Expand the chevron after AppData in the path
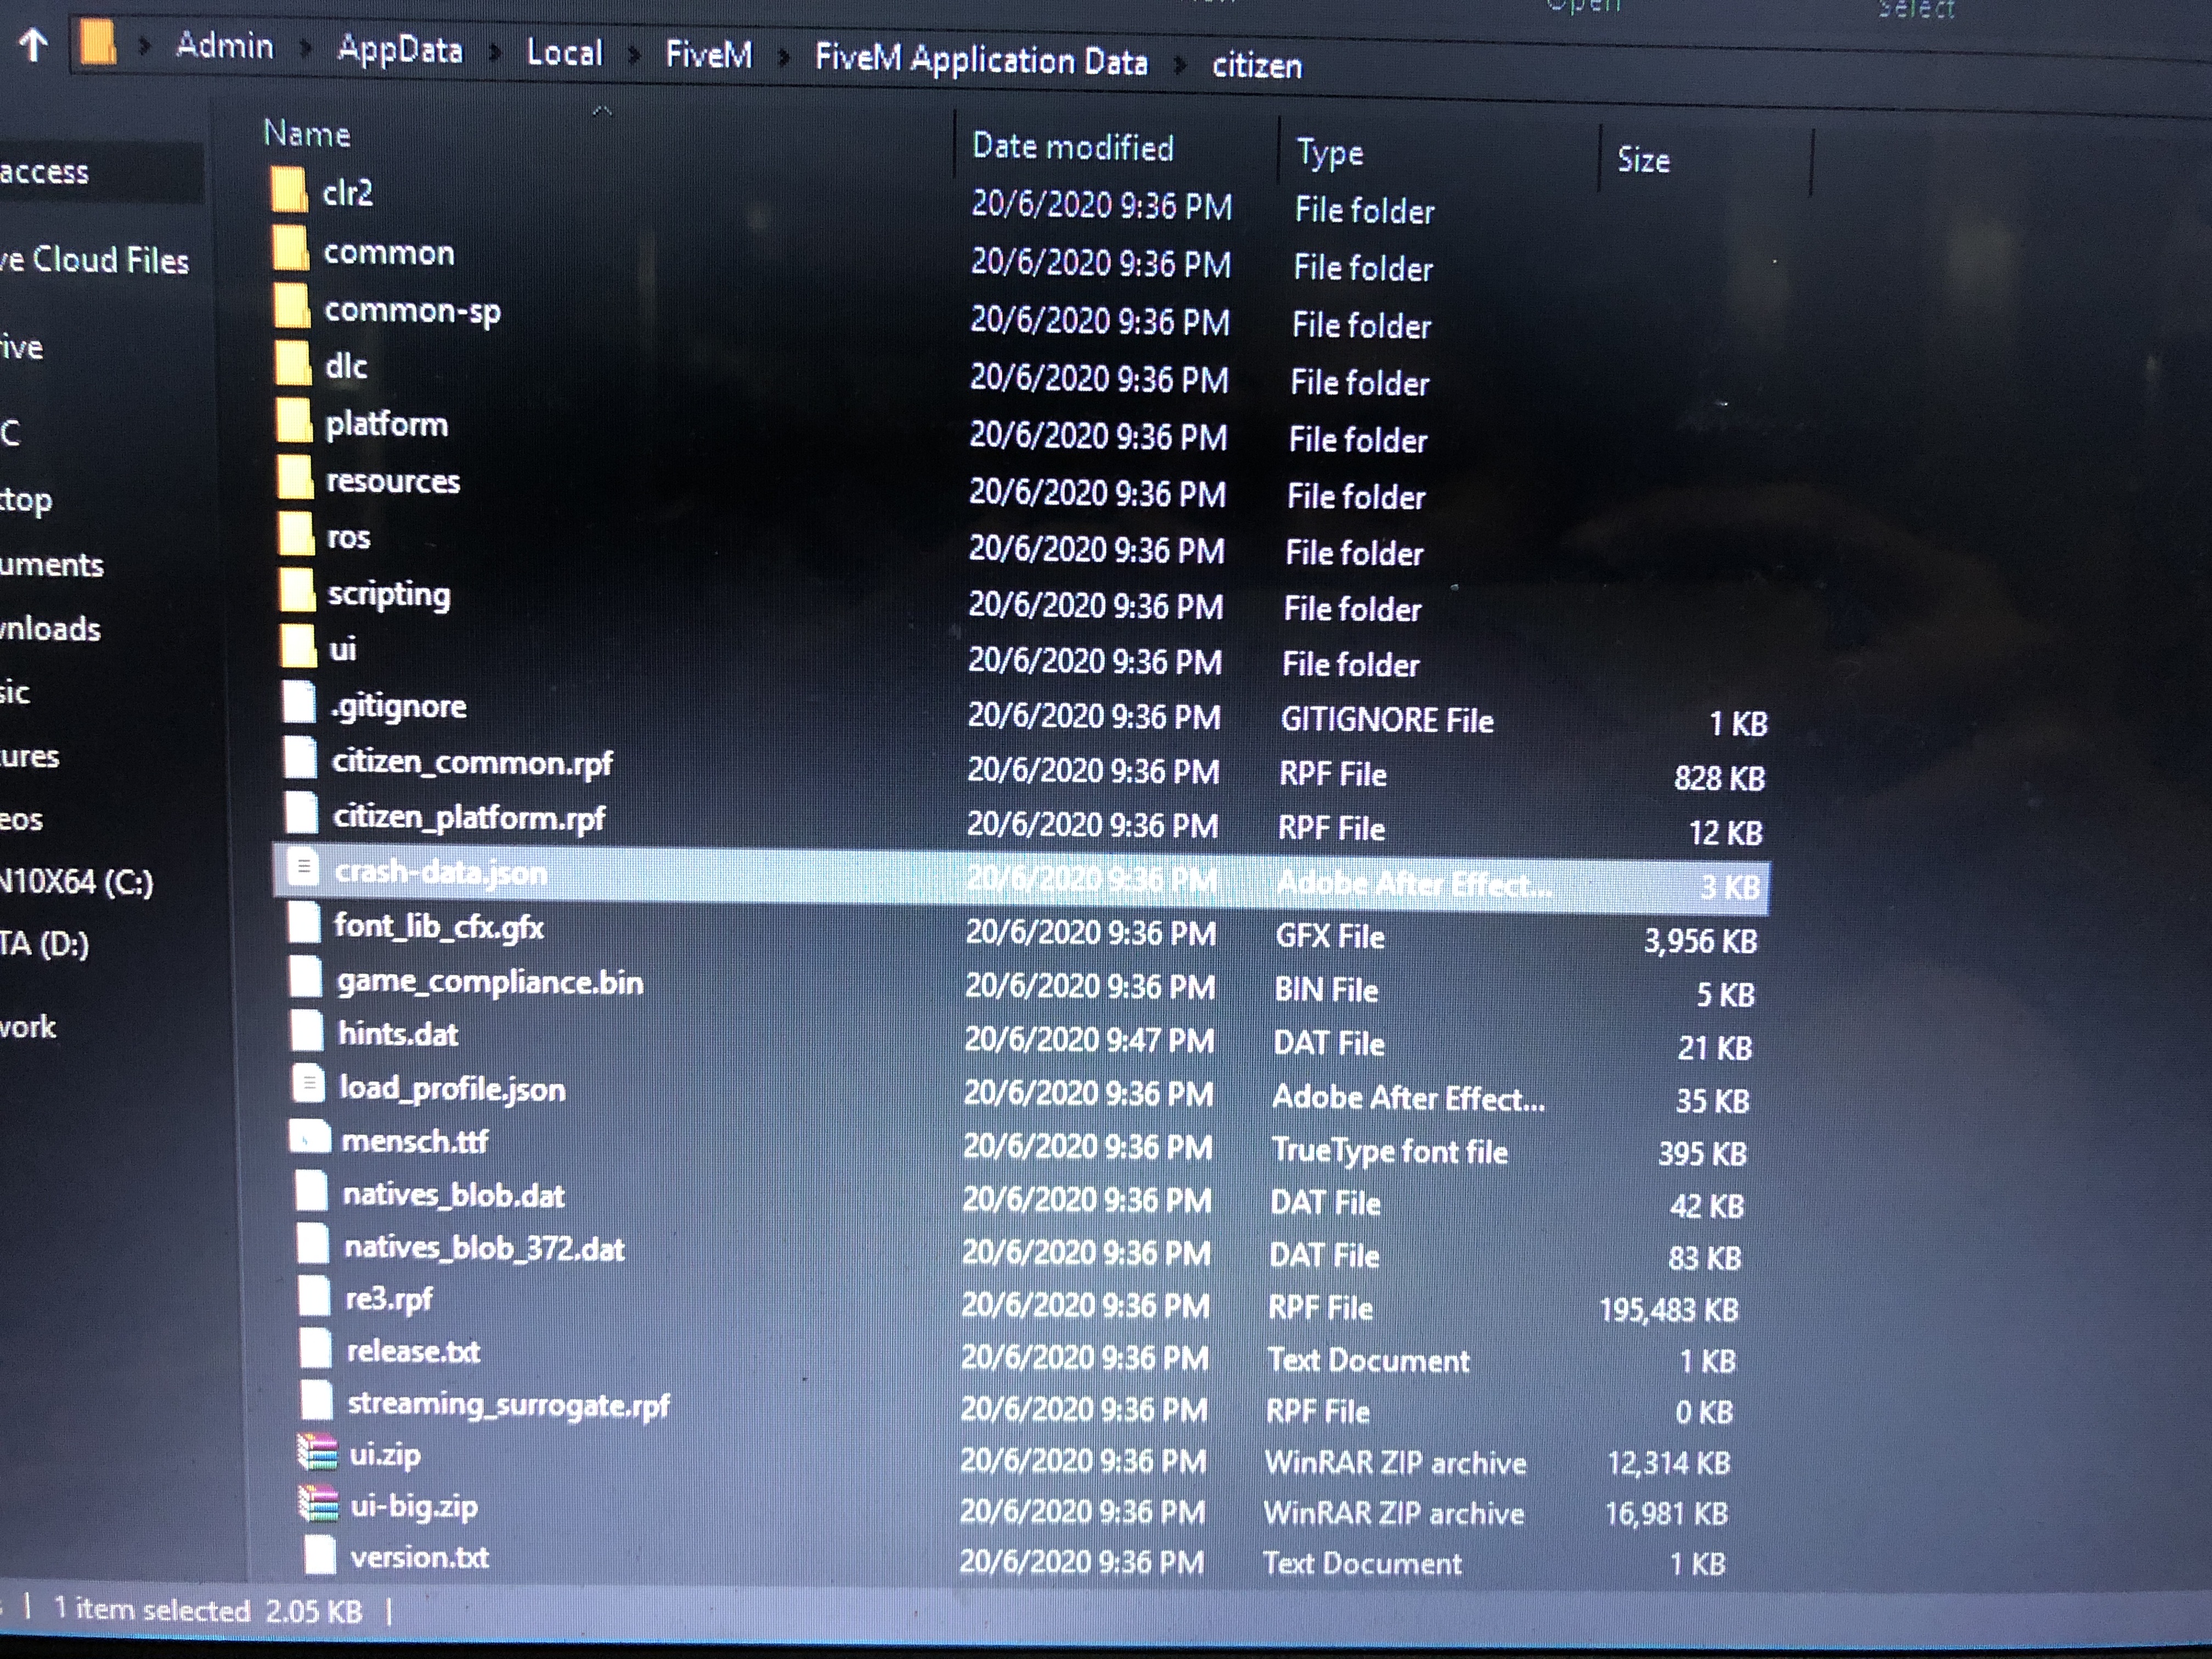Image resolution: width=2212 pixels, height=1659 pixels. click(x=495, y=53)
